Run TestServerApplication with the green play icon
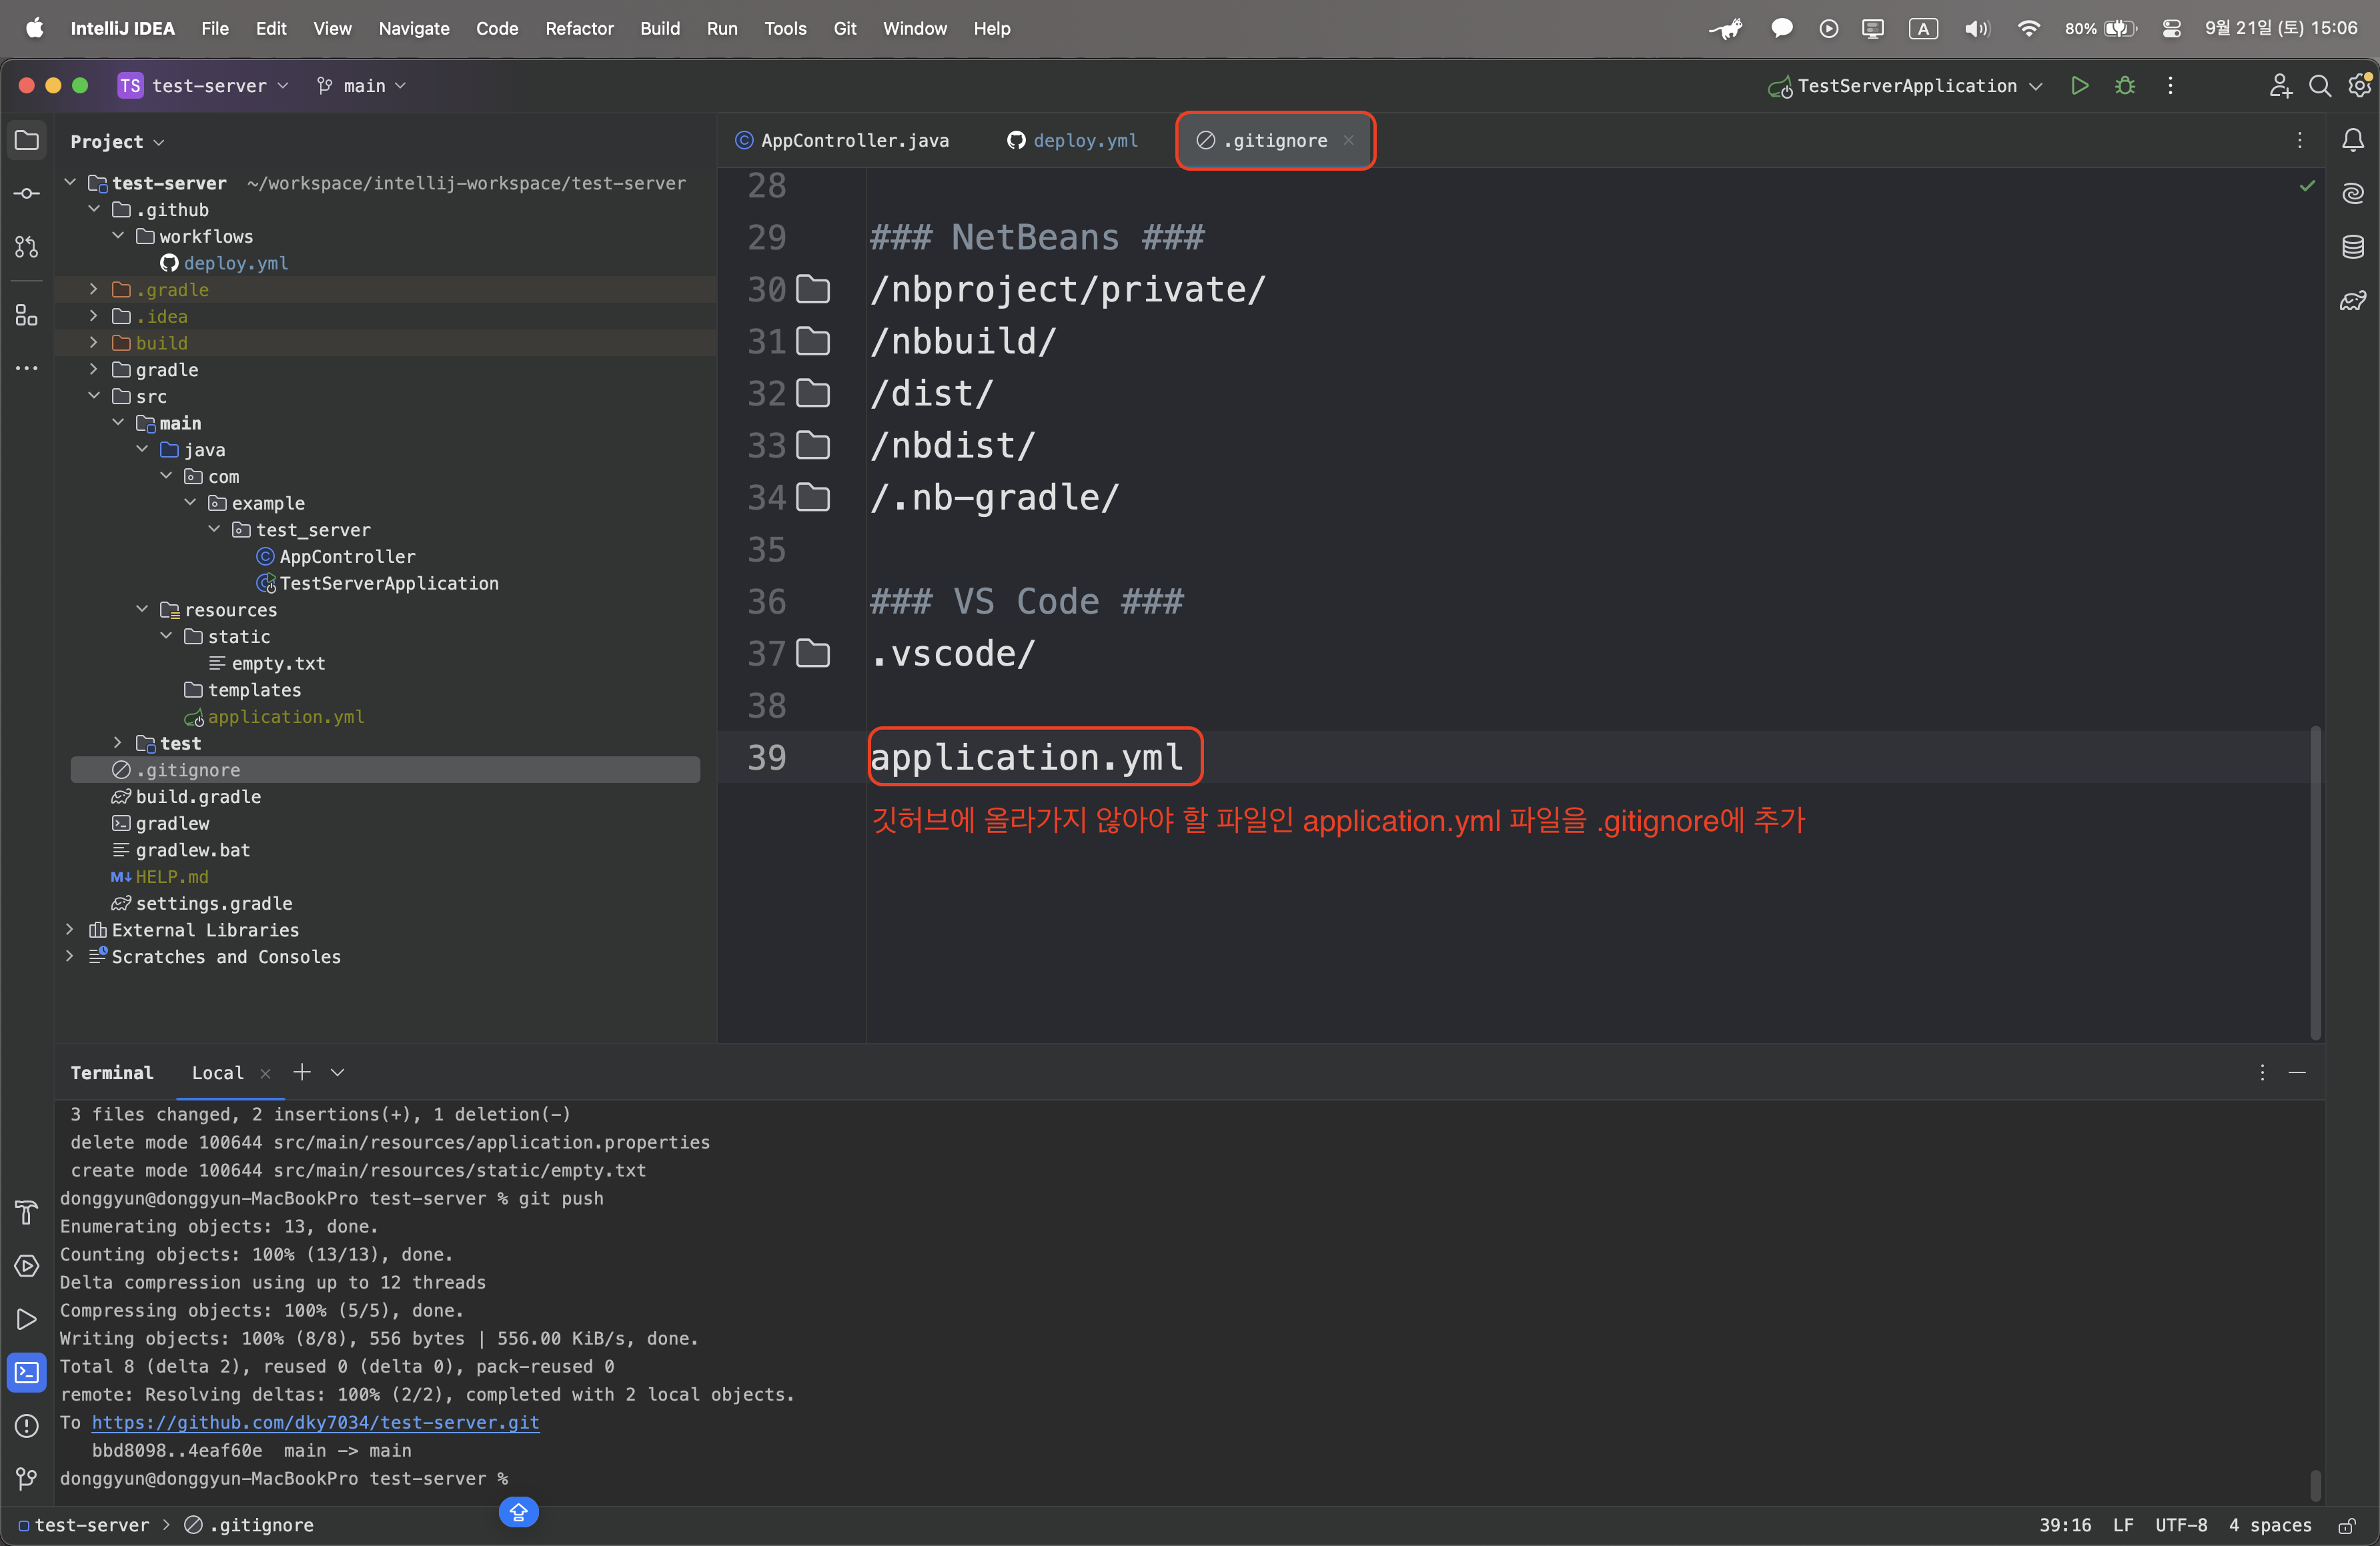Image resolution: width=2380 pixels, height=1546 pixels. point(2079,86)
